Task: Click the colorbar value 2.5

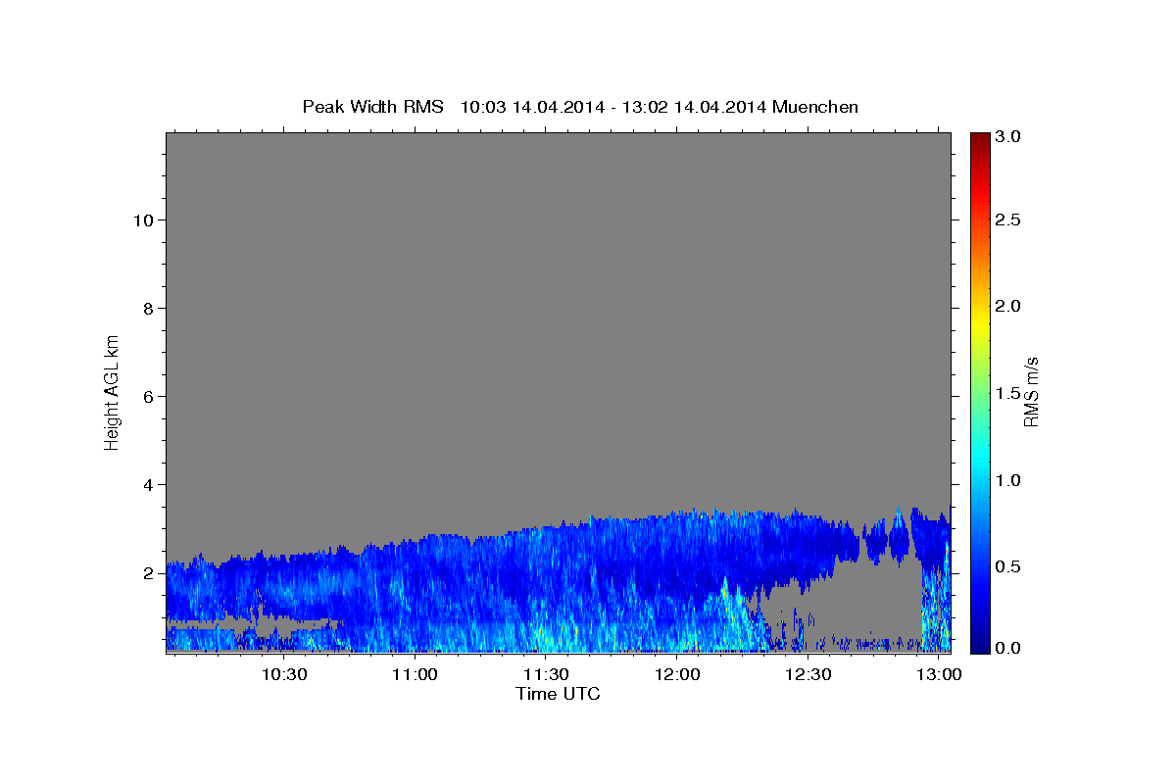Action: (x=1008, y=220)
